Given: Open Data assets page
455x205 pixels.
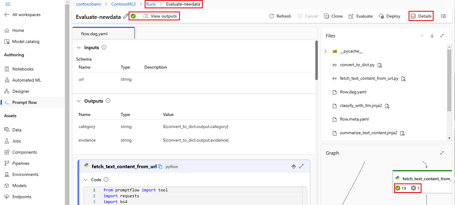Looking at the screenshot, I should [x=13, y=130].
